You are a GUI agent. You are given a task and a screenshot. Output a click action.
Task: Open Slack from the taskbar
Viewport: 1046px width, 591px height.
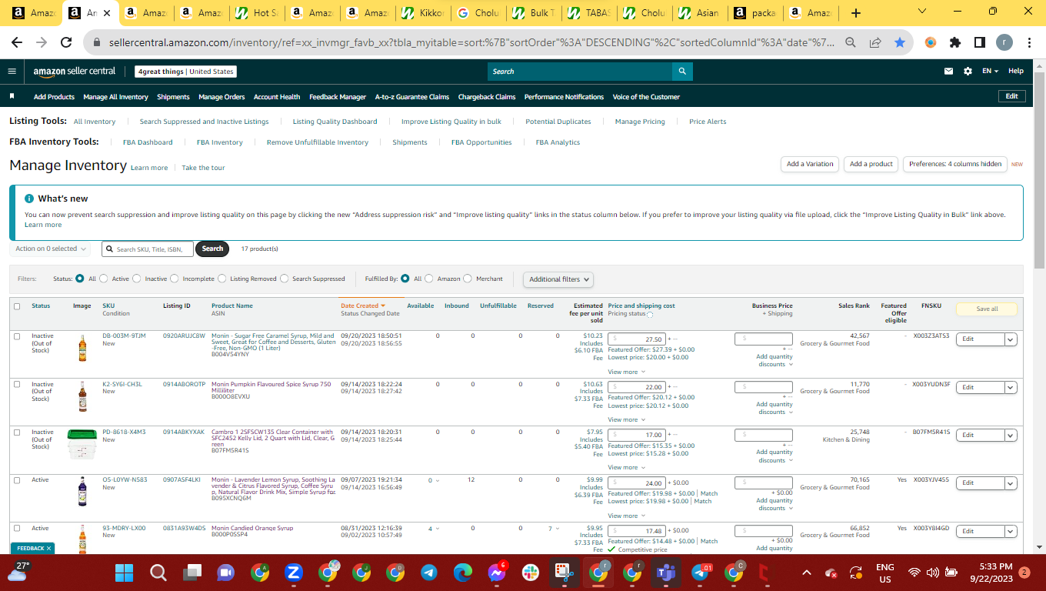click(x=530, y=573)
